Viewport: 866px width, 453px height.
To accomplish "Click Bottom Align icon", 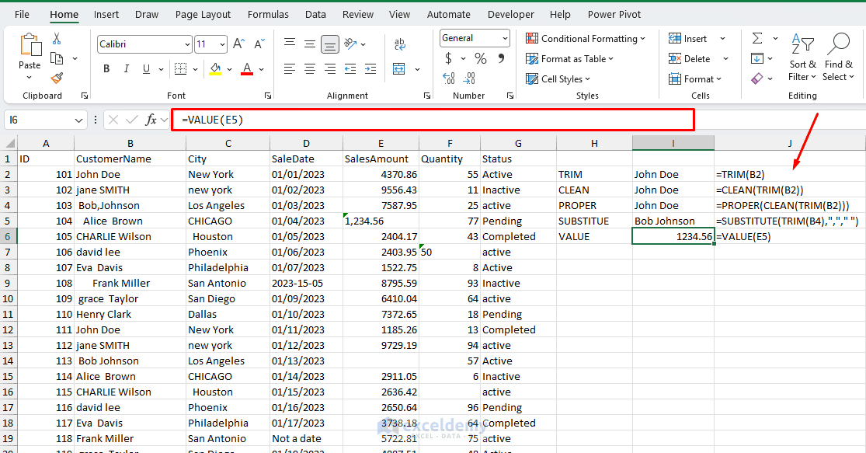I will (x=330, y=44).
